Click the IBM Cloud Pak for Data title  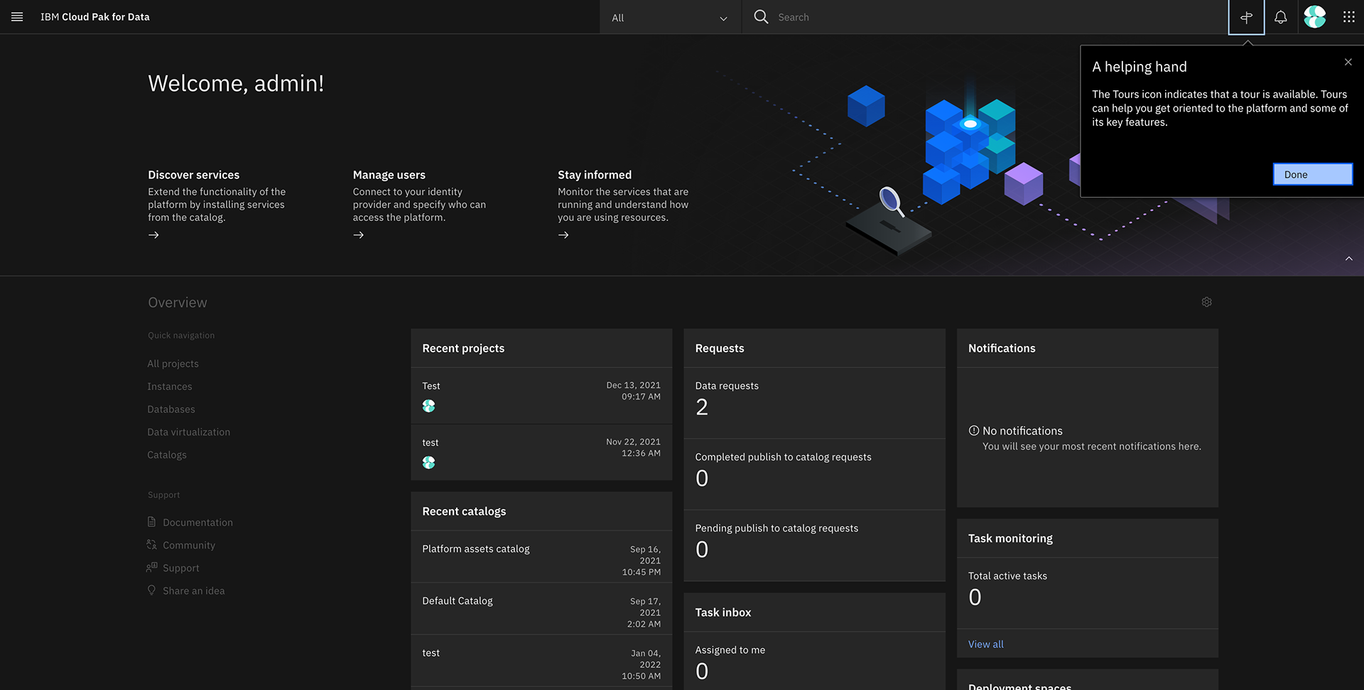94,17
